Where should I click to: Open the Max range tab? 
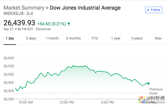158,38
